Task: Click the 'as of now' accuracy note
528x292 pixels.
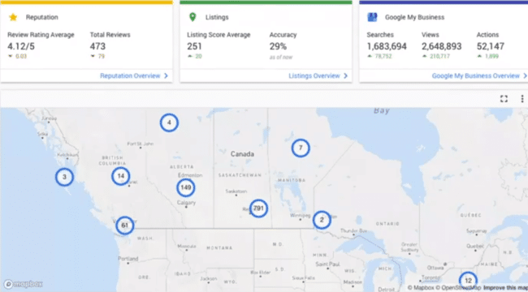Action: click(281, 58)
